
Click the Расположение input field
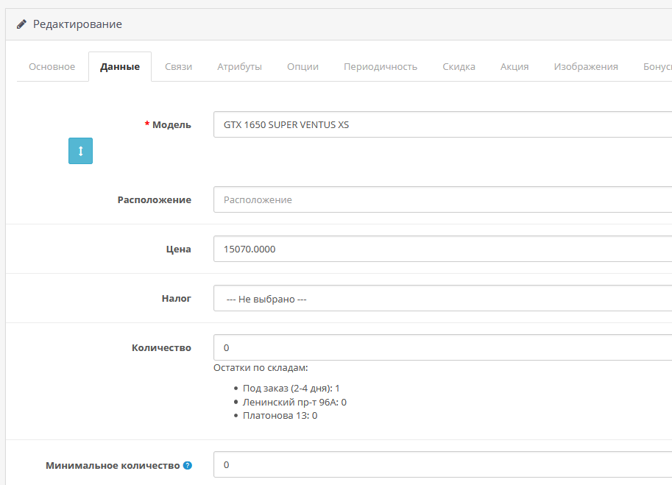click(x=442, y=199)
